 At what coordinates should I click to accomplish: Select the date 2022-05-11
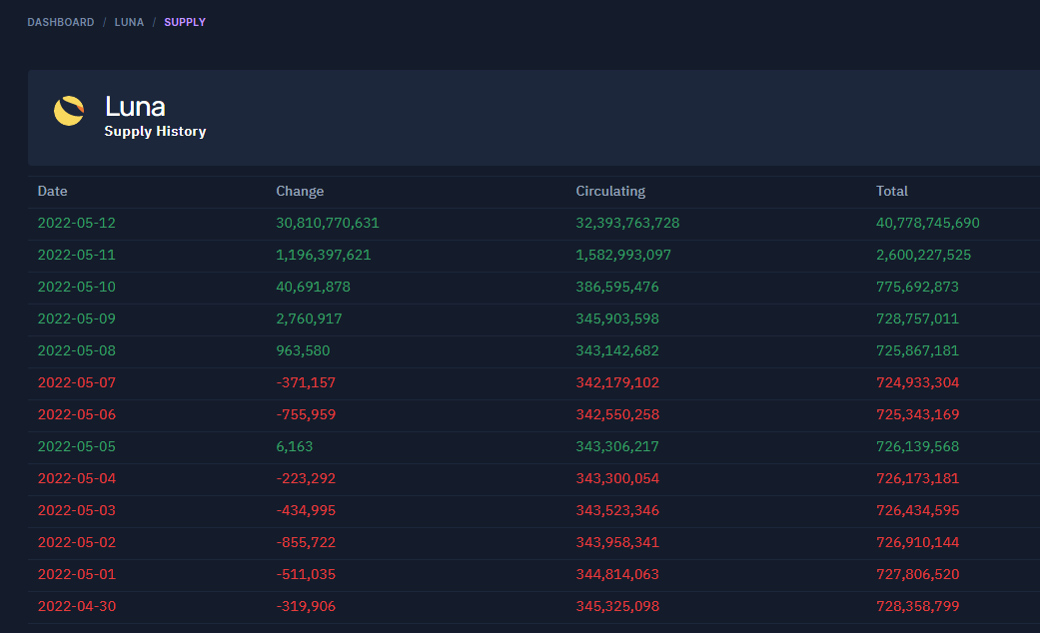[76, 255]
